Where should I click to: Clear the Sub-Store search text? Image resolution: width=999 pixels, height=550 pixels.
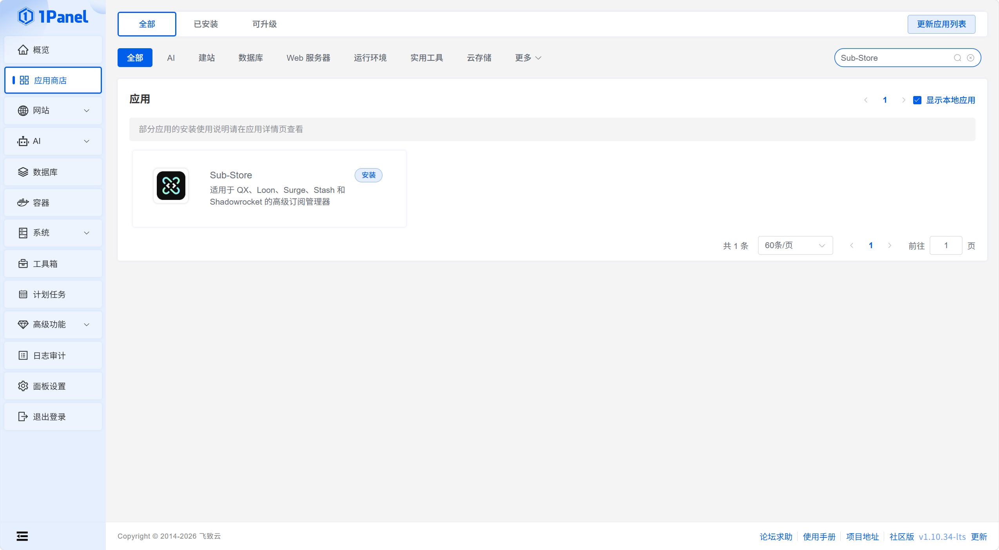coord(970,58)
